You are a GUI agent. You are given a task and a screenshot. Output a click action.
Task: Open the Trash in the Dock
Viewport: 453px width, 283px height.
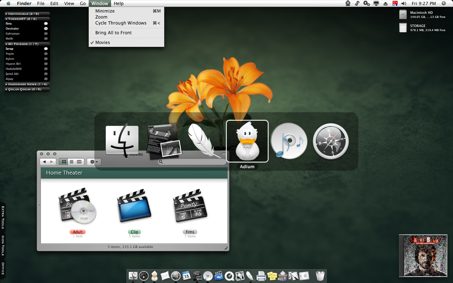320,276
